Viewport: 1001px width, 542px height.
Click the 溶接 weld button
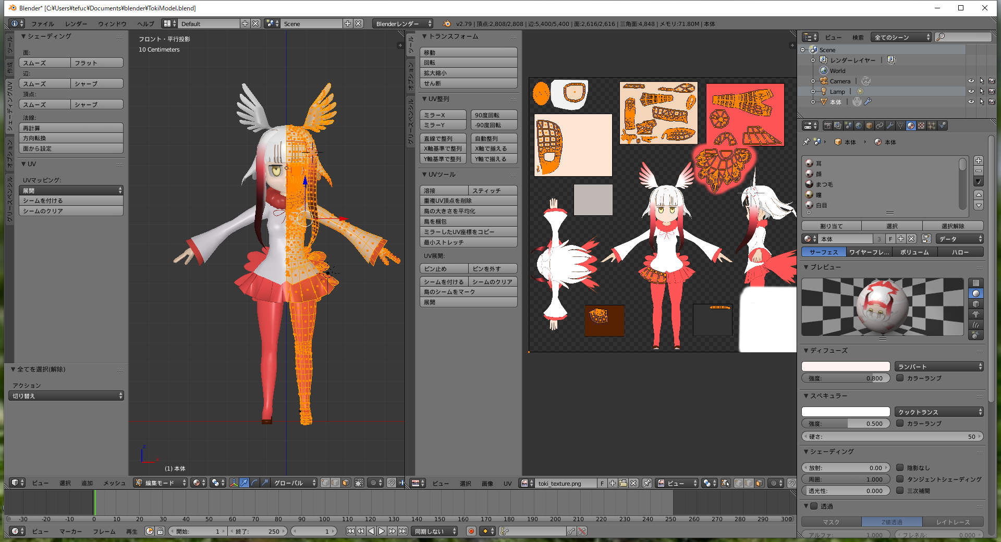point(444,190)
